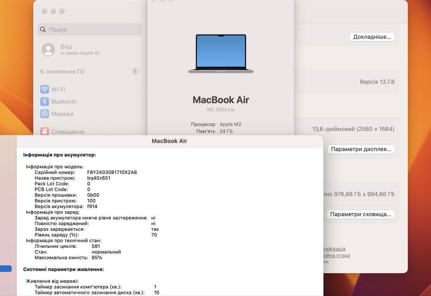431x296 pixels.
Task: Click the Інформація про акумулятор heading
Action: [x=59, y=155]
